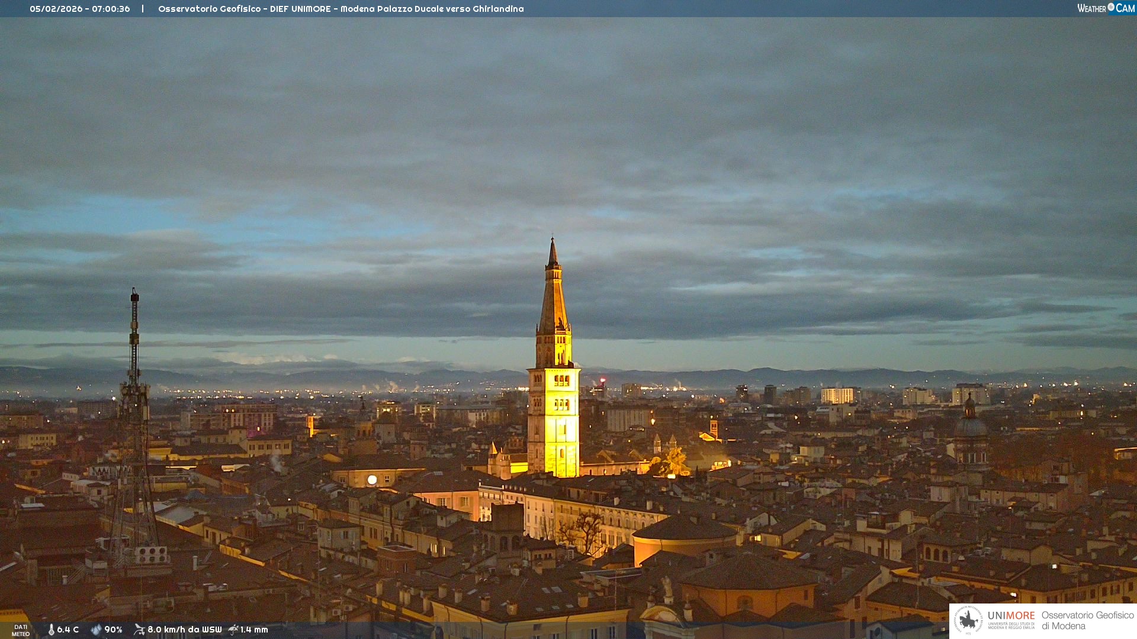The height and width of the screenshot is (639, 1137).
Task: Click the humidity water droplets icon
Action: coord(96,630)
